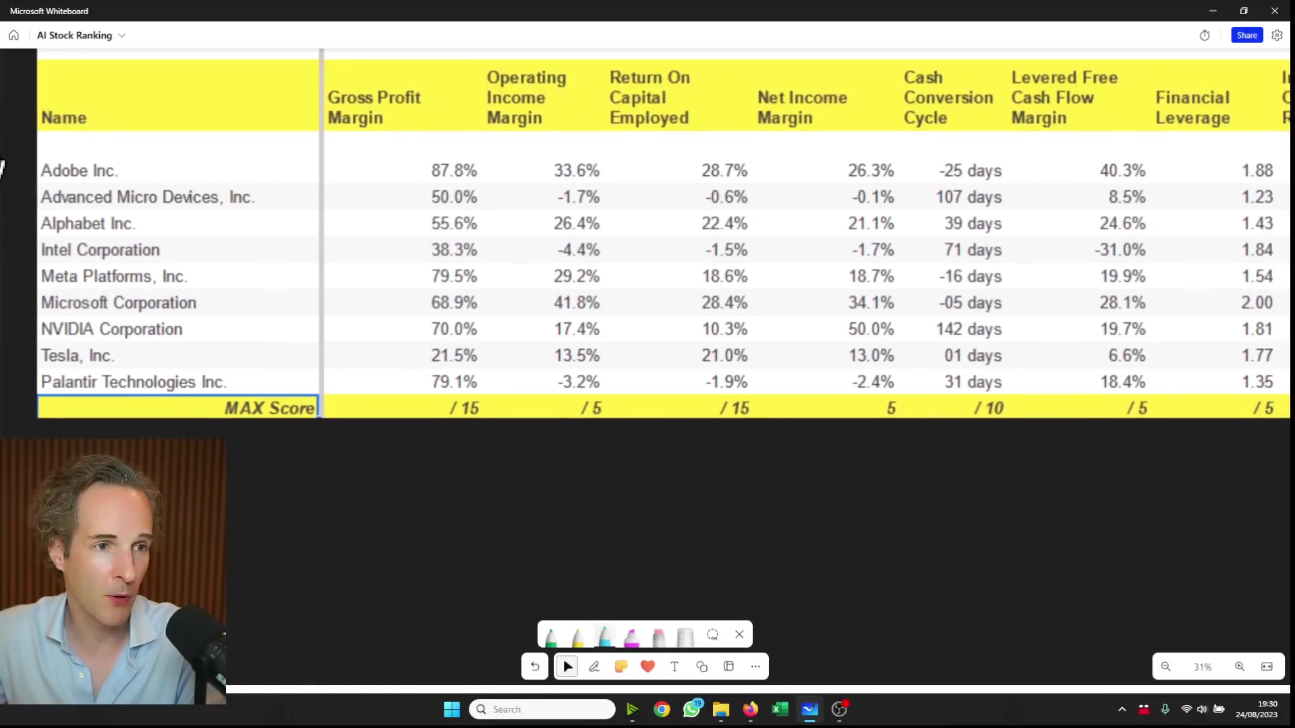
Task: Click the webcam video thumbnail
Action: click(113, 572)
